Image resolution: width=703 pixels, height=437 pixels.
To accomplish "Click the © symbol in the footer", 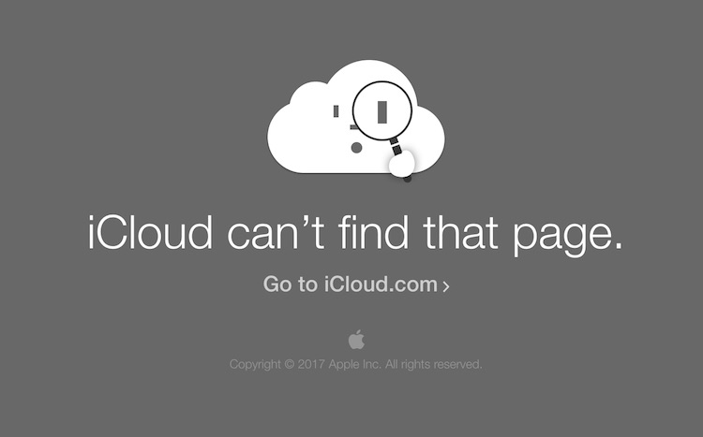I will 290,364.
